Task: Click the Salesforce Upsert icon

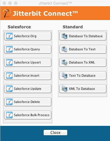Action: click(9, 62)
